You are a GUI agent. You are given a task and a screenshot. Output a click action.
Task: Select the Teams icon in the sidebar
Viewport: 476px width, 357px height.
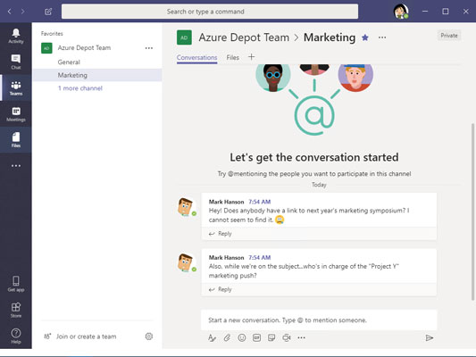pyautogui.click(x=16, y=88)
